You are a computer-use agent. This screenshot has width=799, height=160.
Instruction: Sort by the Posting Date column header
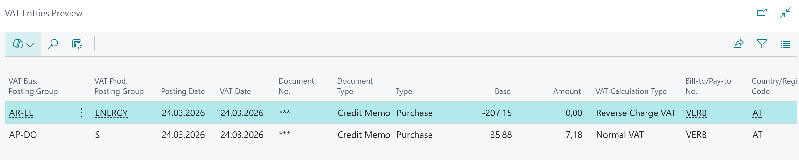(x=183, y=91)
